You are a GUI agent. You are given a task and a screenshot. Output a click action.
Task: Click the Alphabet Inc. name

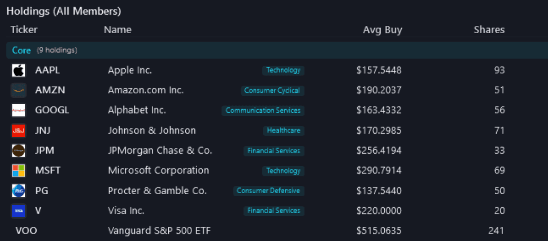point(137,110)
